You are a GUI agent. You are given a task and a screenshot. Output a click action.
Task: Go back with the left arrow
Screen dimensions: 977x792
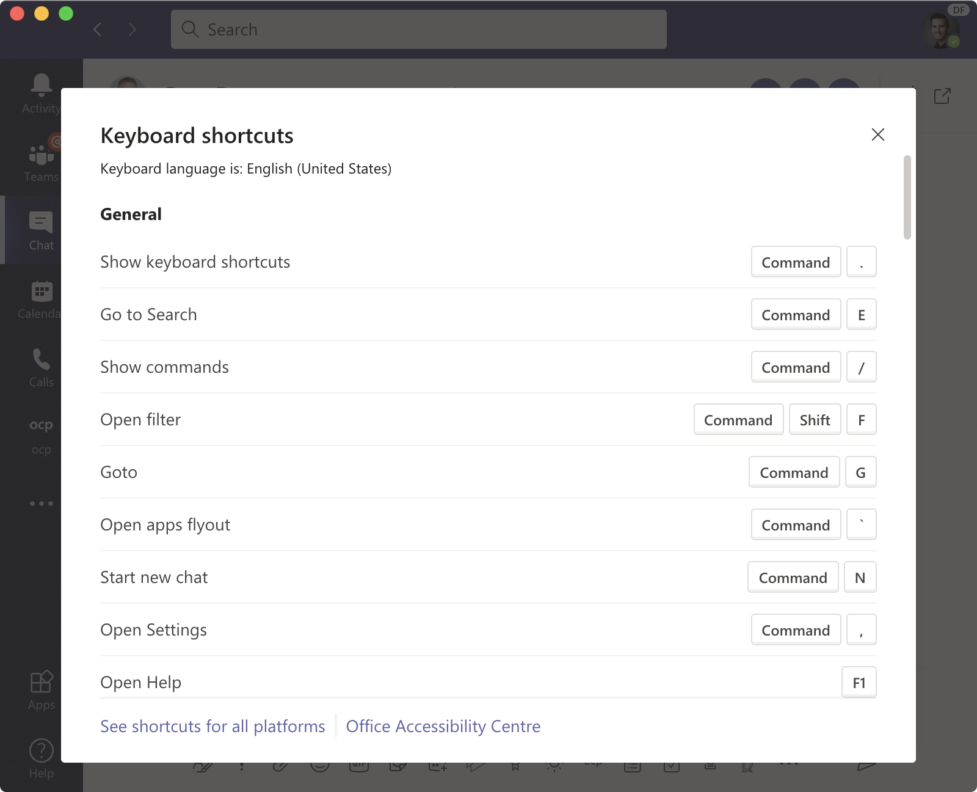(x=98, y=29)
